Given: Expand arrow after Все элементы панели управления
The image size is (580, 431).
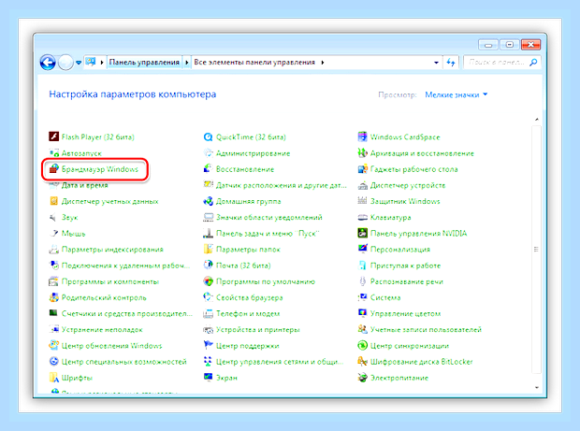Looking at the screenshot, I should click(323, 63).
